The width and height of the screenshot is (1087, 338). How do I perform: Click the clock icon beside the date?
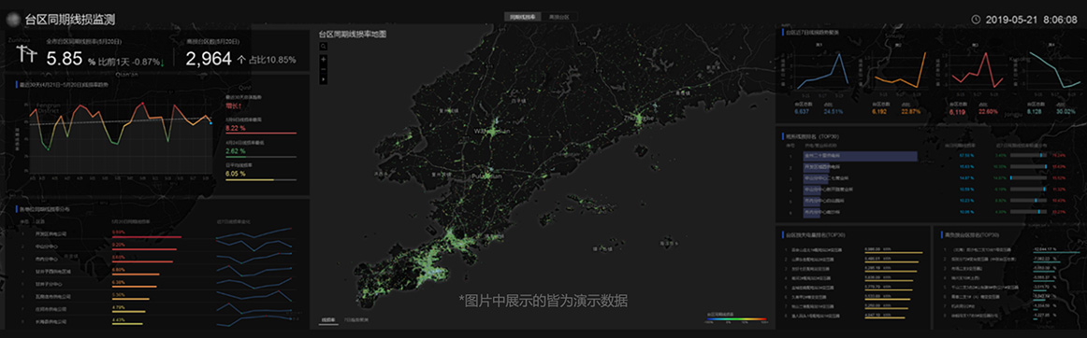point(976,20)
